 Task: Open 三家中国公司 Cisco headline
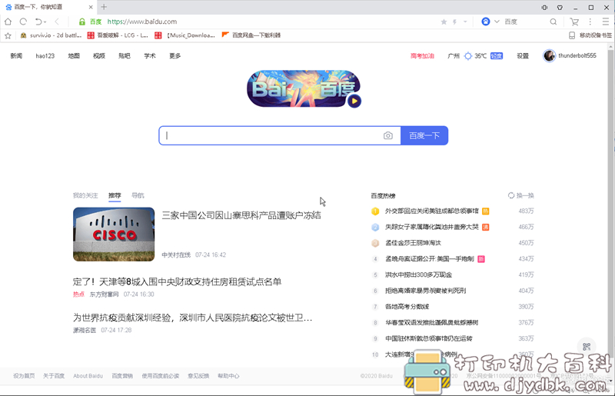coord(241,215)
